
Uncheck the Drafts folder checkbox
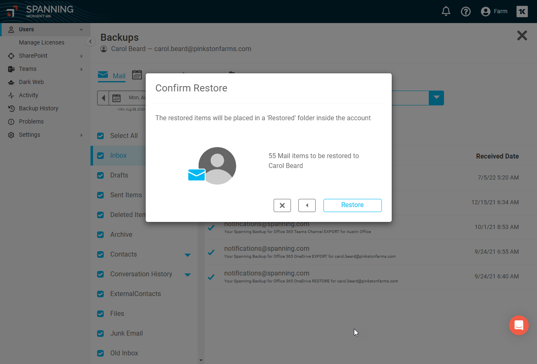tap(100, 175)
